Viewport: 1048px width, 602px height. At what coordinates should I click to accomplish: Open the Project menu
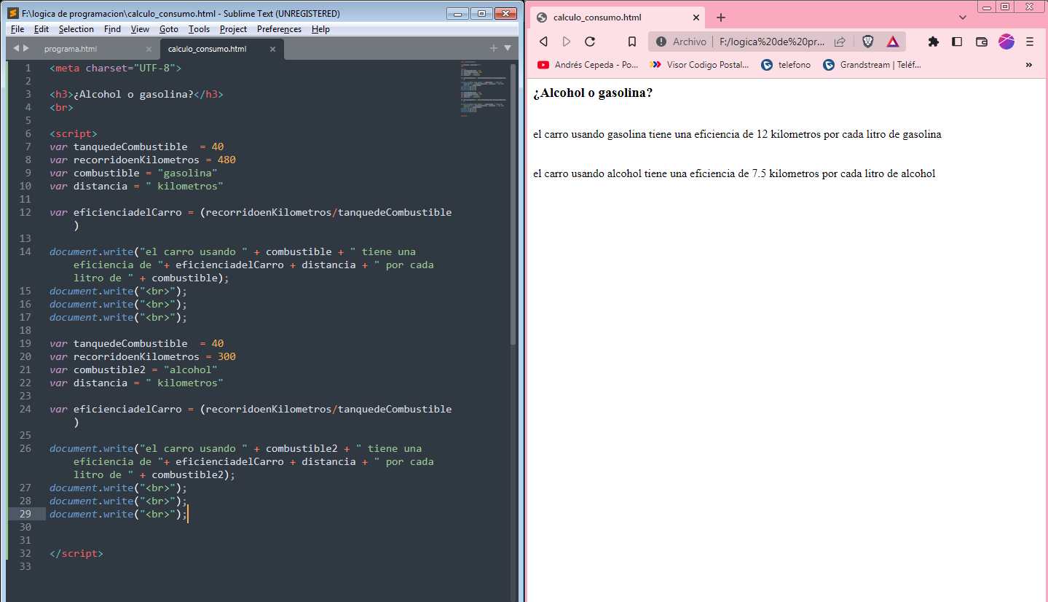233,29
